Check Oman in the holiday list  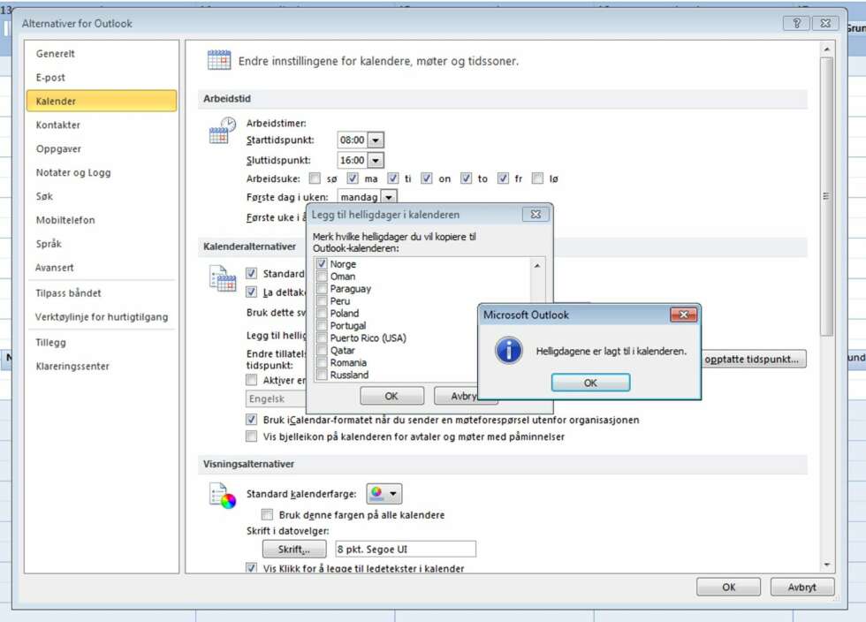(322, 277)
